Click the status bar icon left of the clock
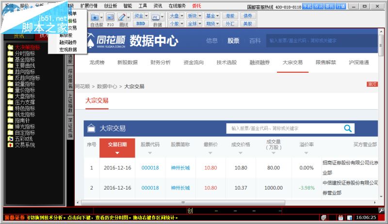Image resolution: width=388 pixels, height=224 pixels. pyautogui.click(x=349, y=218)
